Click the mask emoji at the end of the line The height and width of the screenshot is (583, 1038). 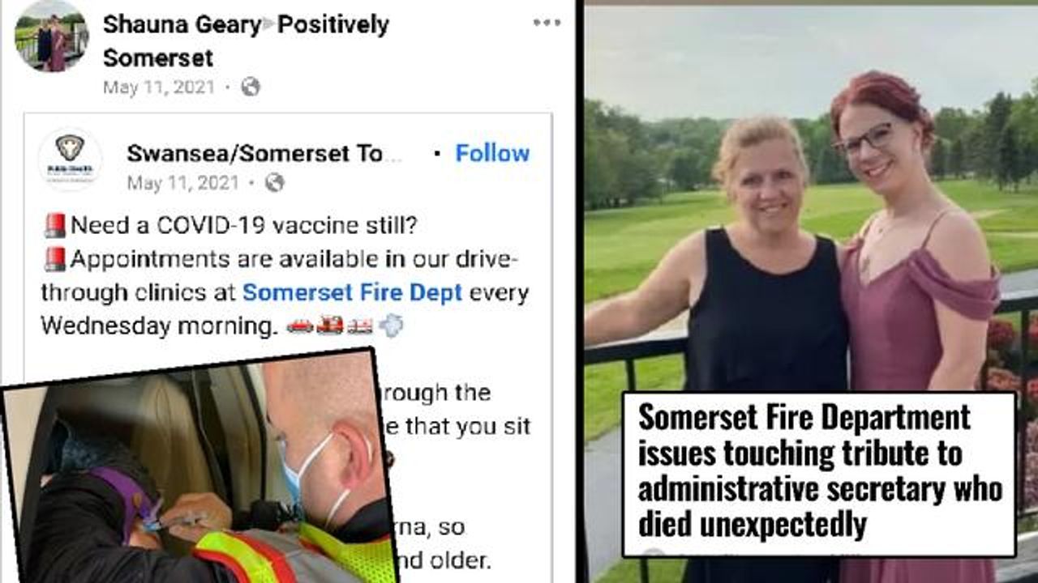(x=391, y=326)
